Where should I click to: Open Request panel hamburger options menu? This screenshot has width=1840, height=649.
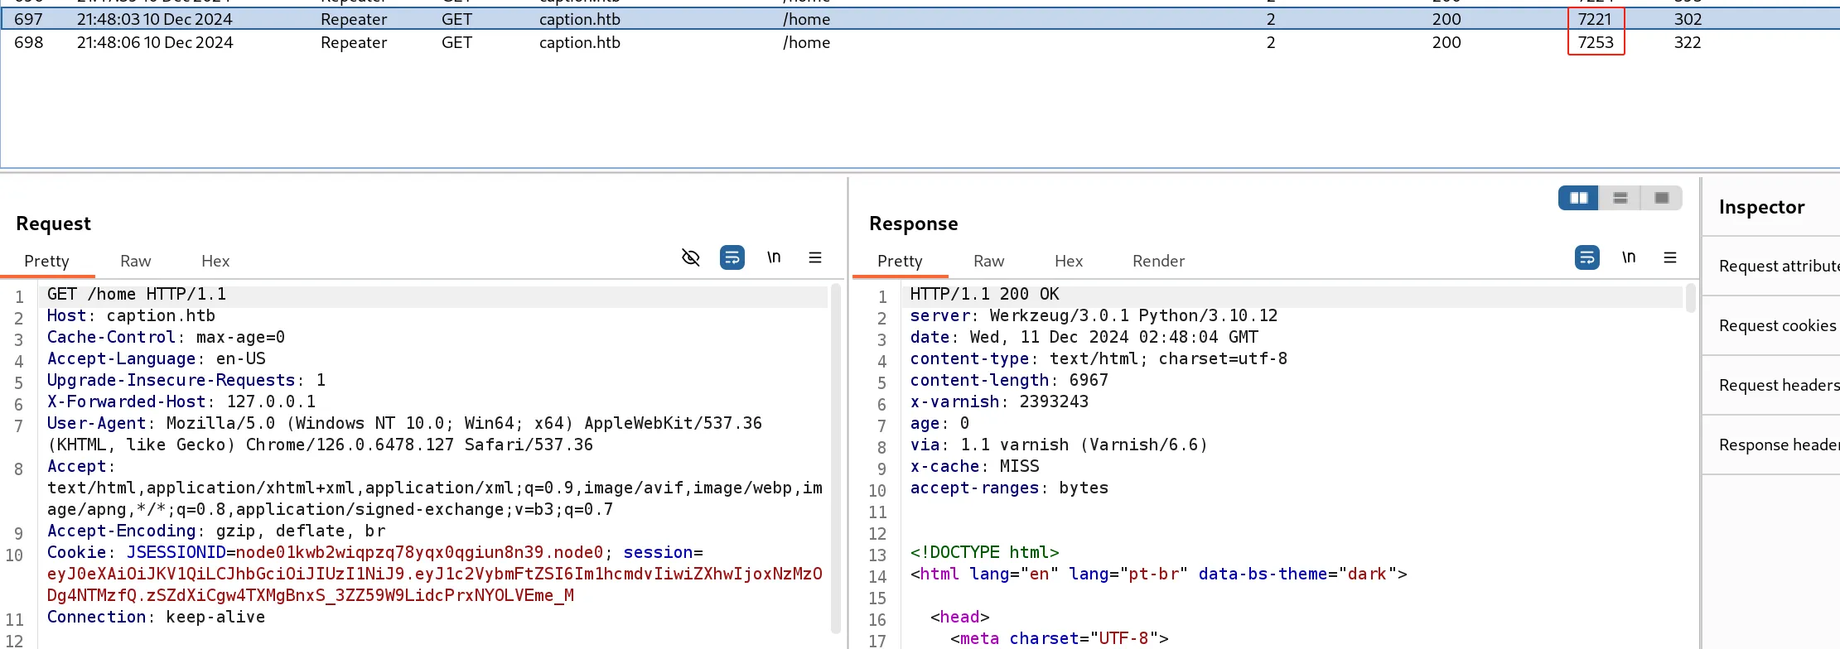pos(815,257)
